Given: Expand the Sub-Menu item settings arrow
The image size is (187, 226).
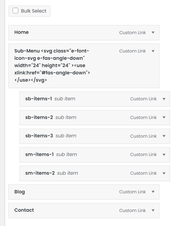Looking at the screenshot, I should pos(153,51).
